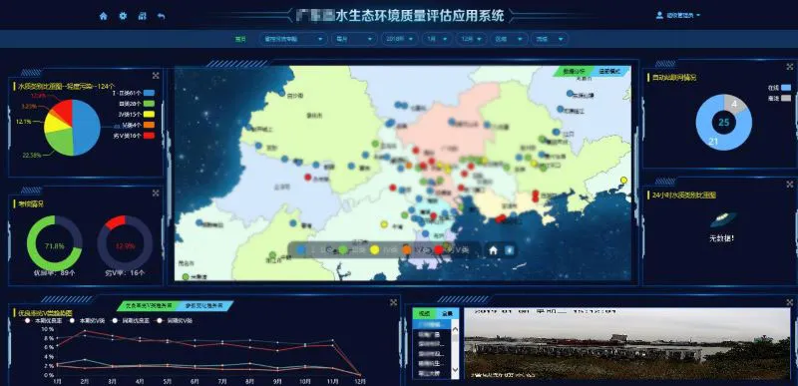The height and width of the screenshot is (386, 798).
Task: Open the user account dropdown at top right
Action: (678, 15)
